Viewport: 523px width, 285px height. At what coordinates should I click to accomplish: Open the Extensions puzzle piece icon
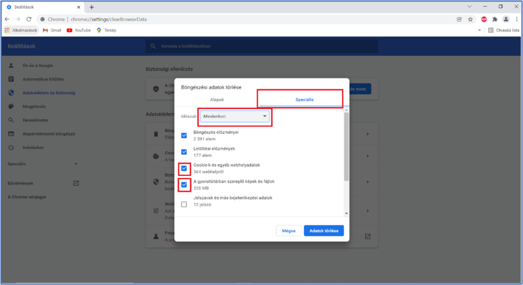point(494,19)
